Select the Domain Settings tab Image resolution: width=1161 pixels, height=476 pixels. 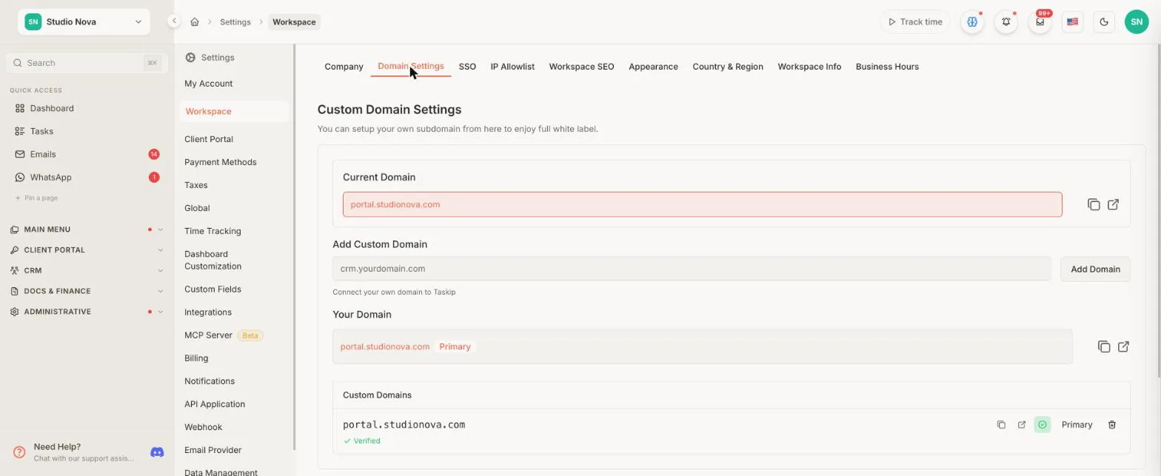[x=411, y=67]
